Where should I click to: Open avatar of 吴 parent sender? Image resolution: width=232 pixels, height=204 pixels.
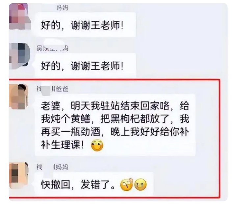(x=19, y=56)
